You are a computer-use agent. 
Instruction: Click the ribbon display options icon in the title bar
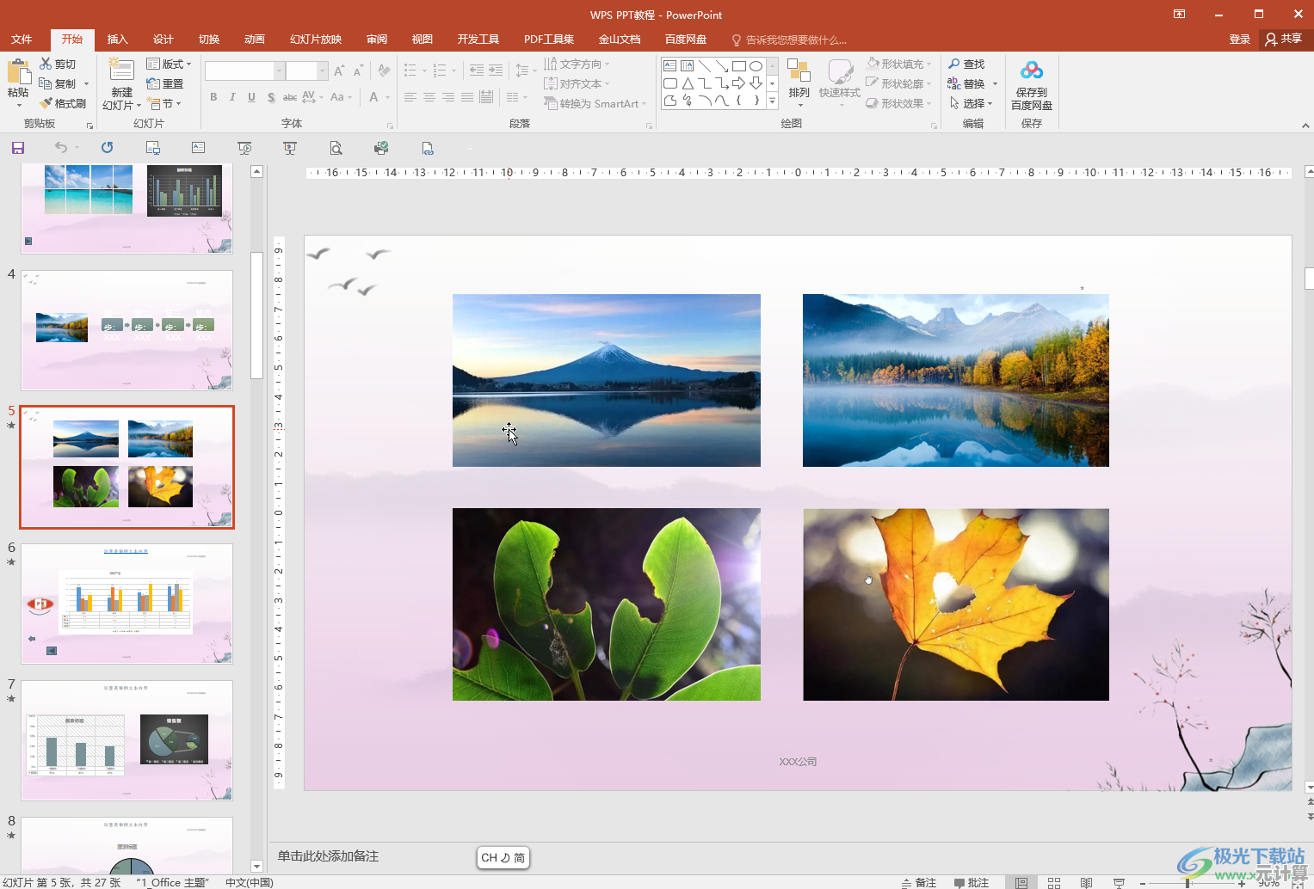(1179, 14)
